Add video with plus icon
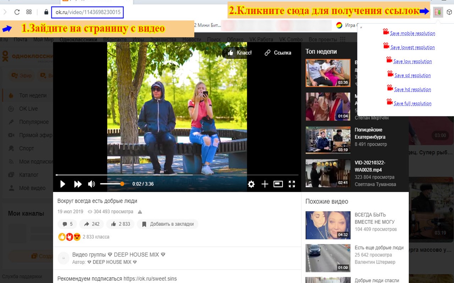454x283 pixels. tap(265, 184)
